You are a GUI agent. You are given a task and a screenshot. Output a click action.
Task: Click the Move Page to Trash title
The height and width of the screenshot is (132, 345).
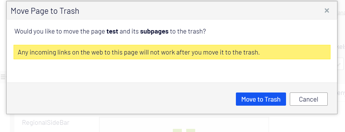(x=45, y=11)
